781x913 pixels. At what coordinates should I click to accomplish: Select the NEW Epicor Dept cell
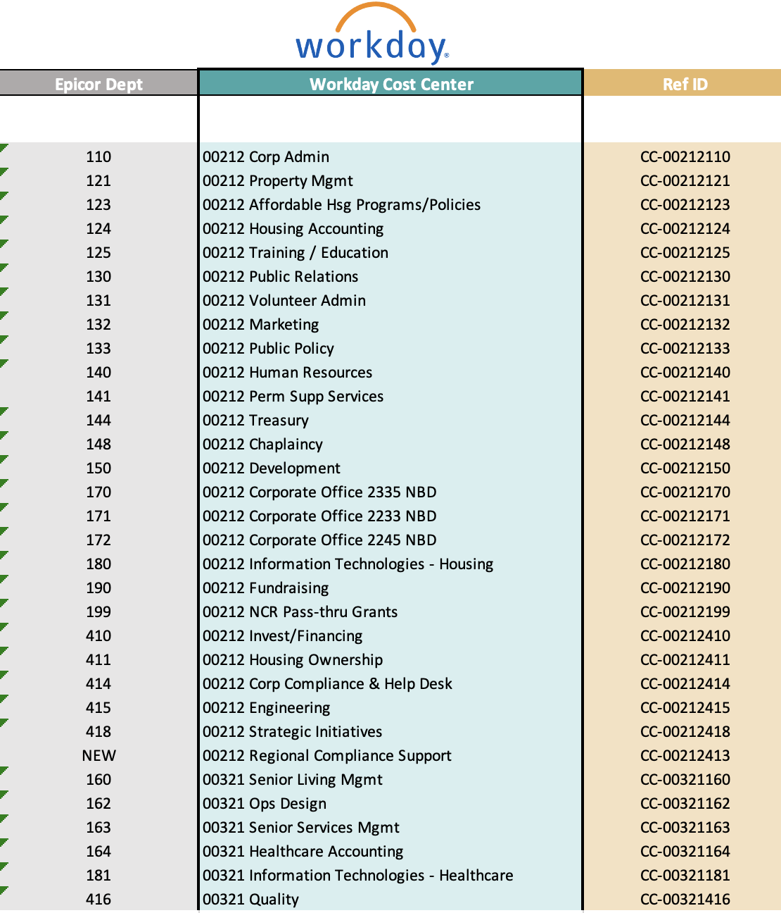click(99, 755)
